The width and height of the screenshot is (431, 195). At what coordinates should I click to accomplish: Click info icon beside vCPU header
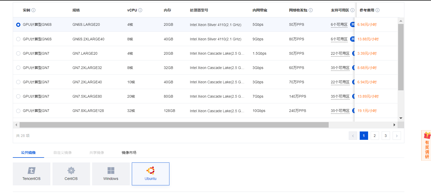140,10
